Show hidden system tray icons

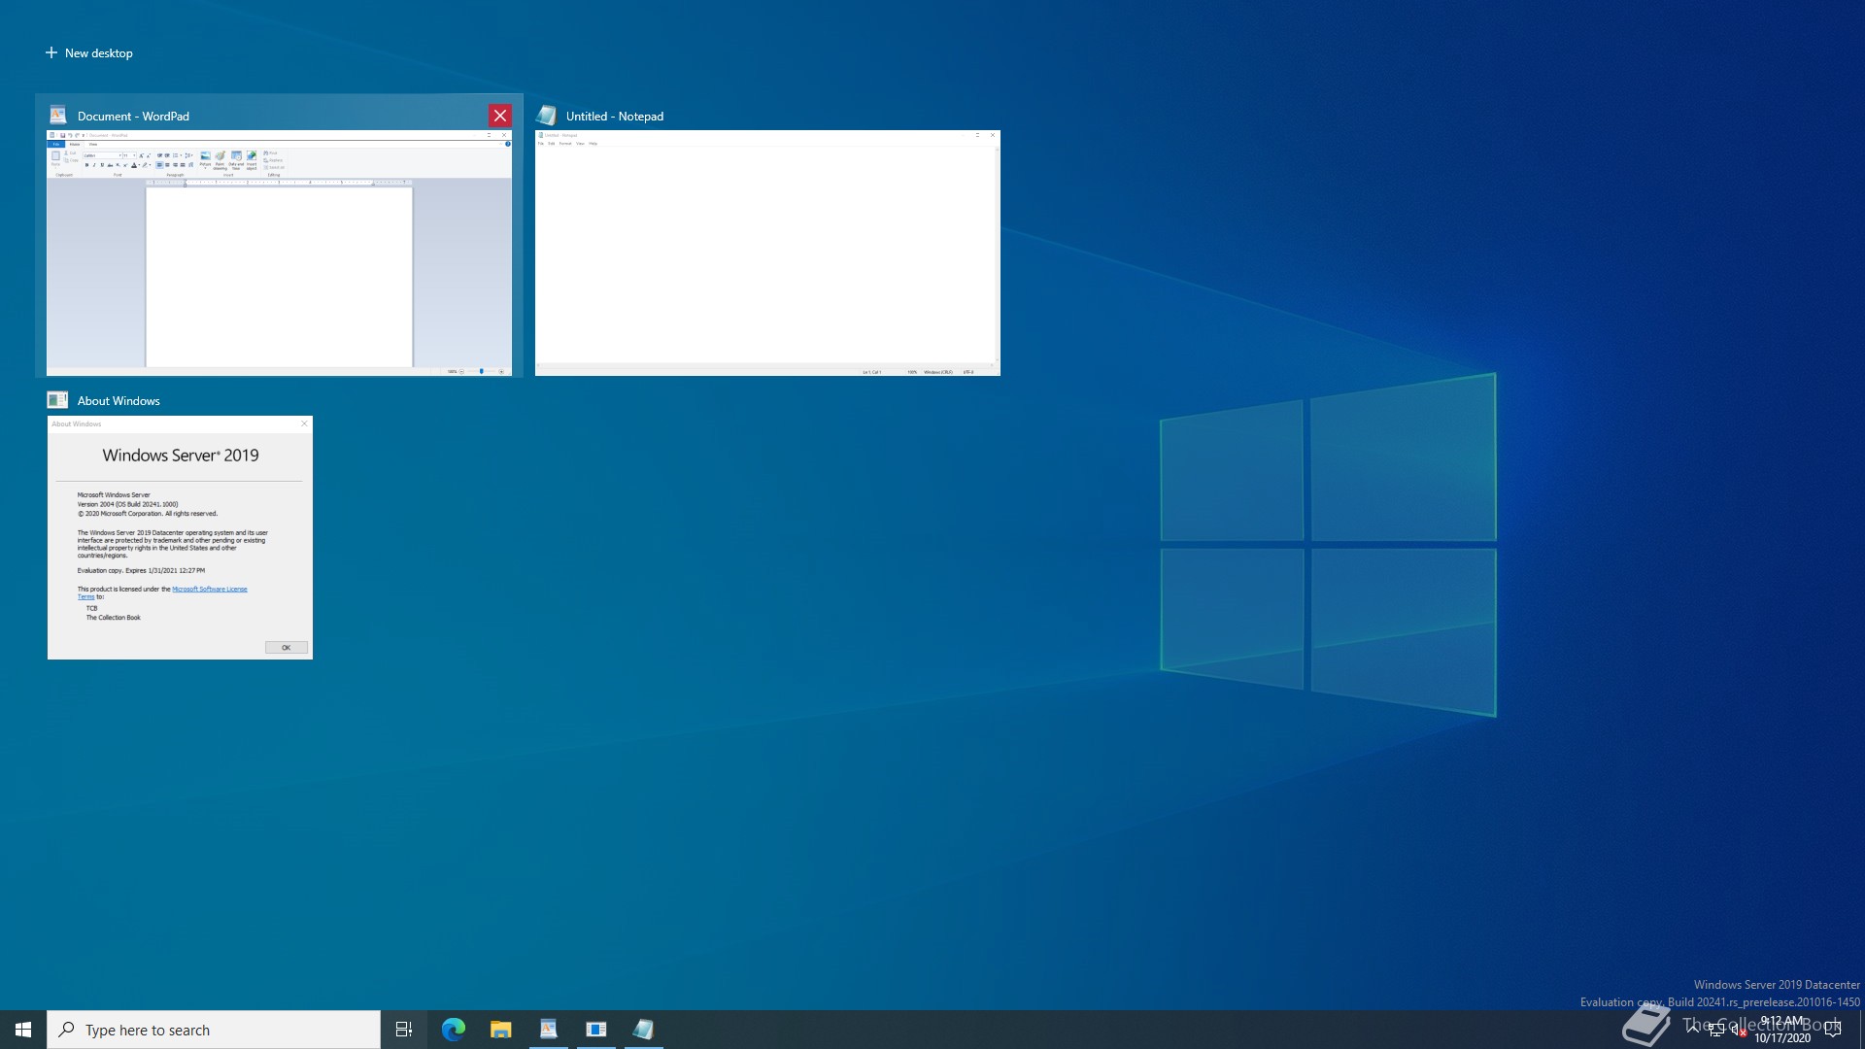pos(1693,1030)
